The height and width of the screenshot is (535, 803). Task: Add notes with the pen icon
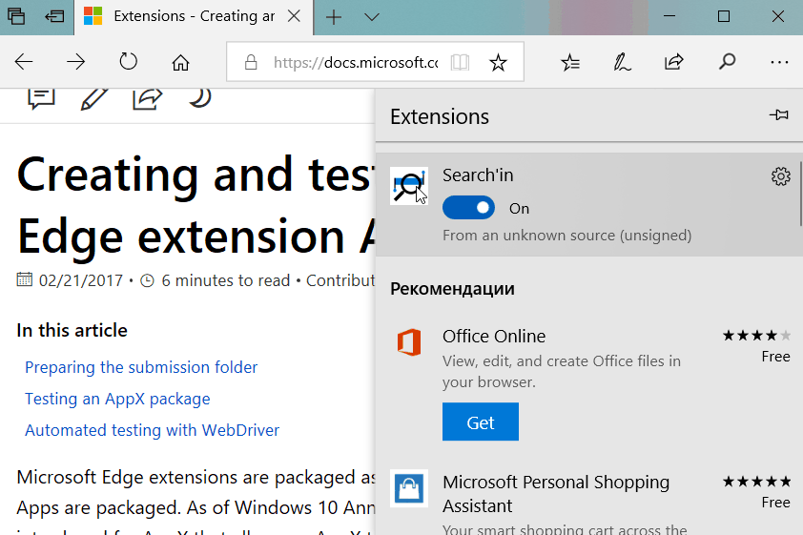(622, 62)
